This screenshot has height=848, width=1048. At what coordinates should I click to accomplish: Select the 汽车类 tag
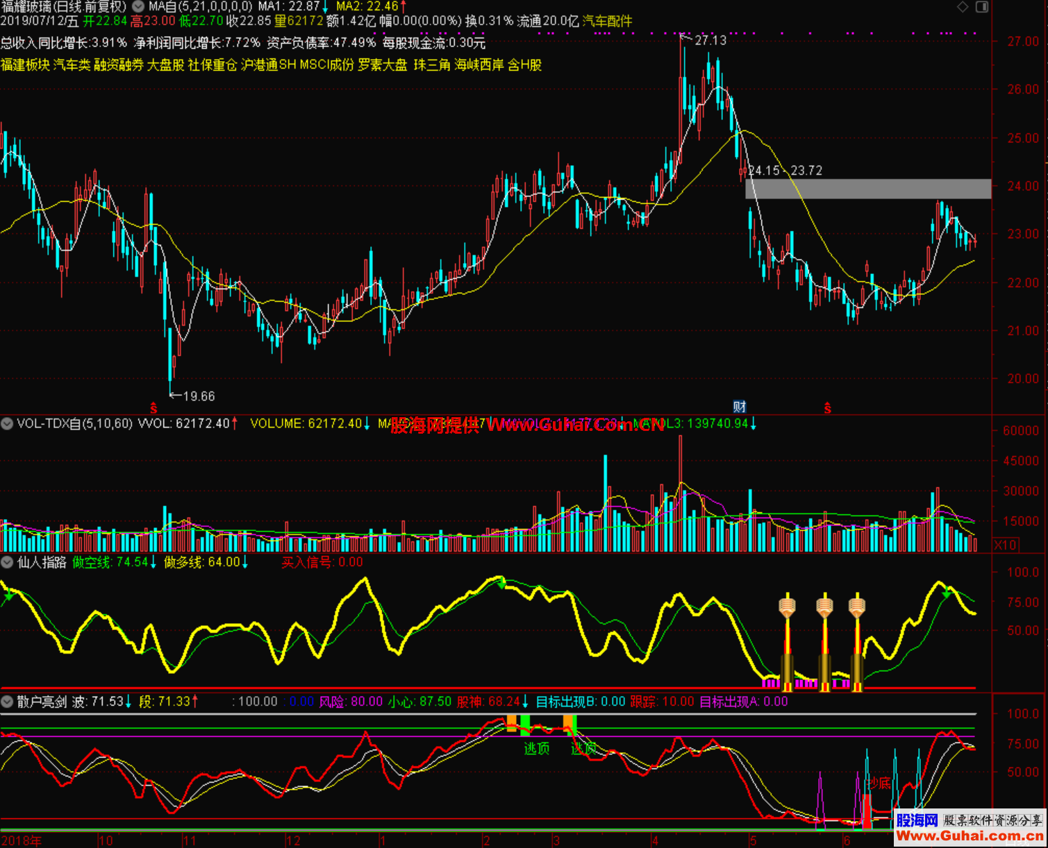pos(72,65)
